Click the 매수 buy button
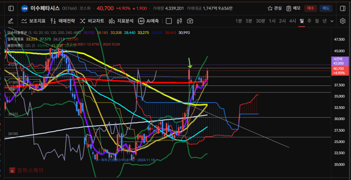The height and width of the screenshot is (180, 351). coord(311,9)
